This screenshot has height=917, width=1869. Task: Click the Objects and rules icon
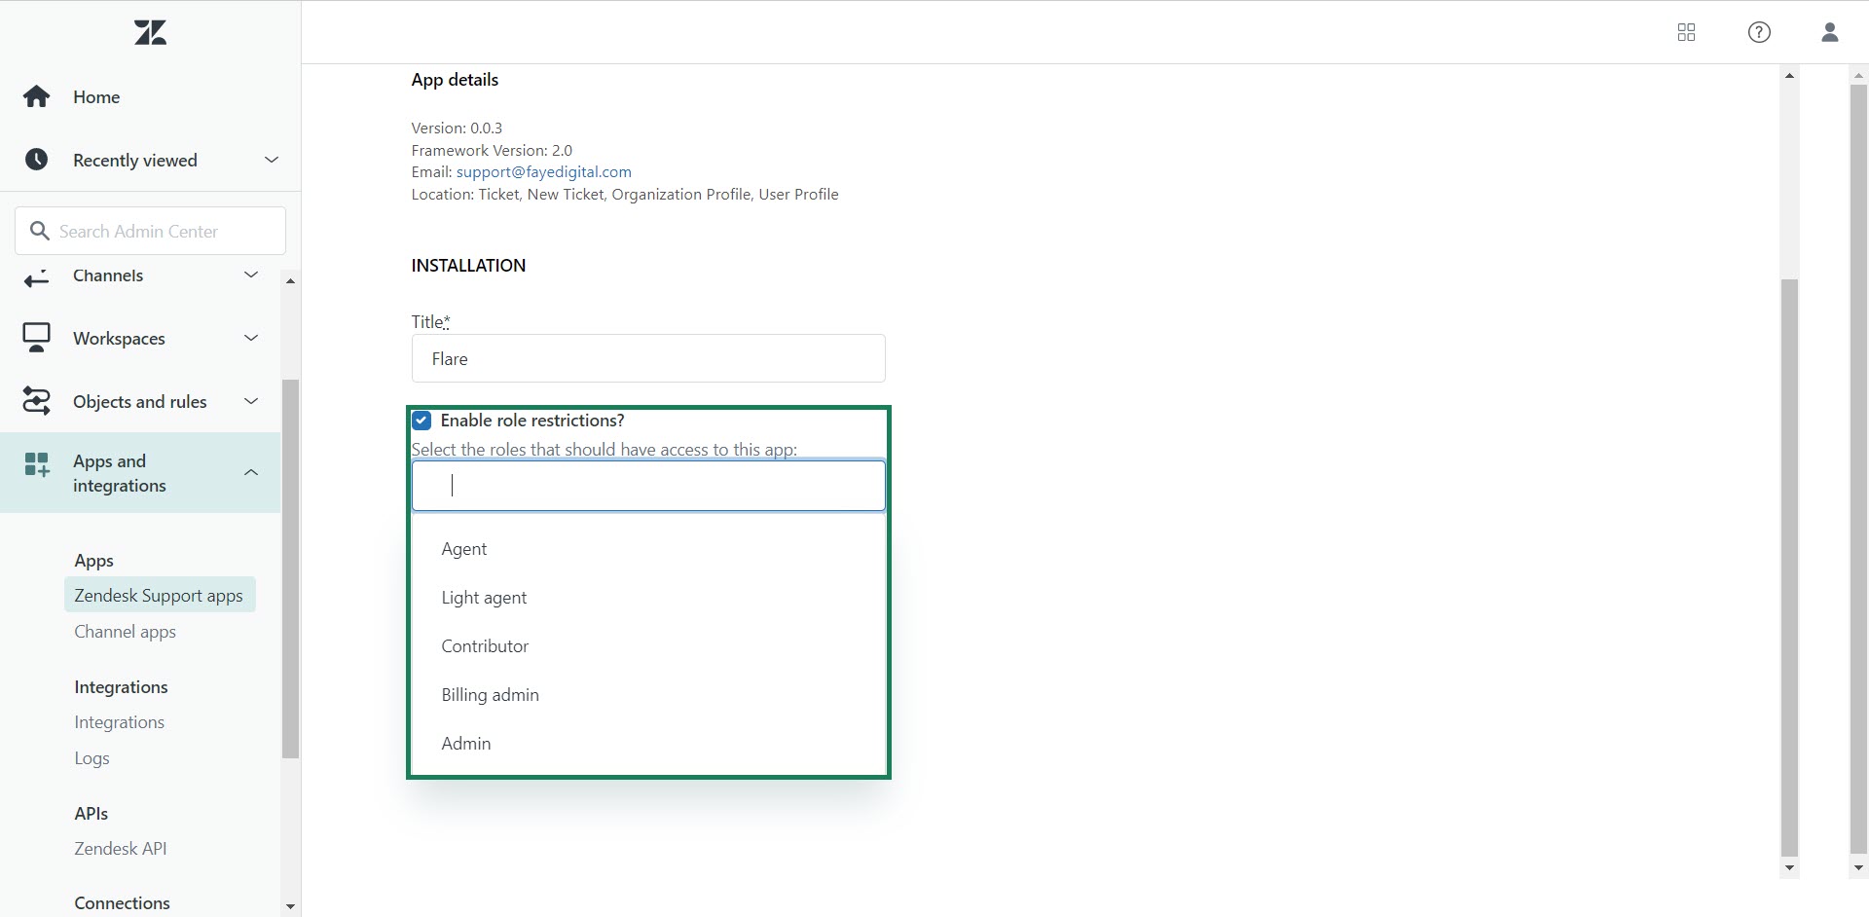tap(37, 401)
